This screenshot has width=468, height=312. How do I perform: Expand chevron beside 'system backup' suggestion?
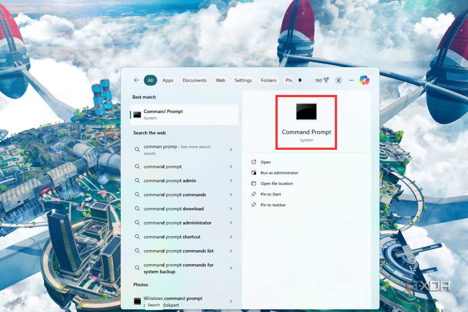[231, 268]
